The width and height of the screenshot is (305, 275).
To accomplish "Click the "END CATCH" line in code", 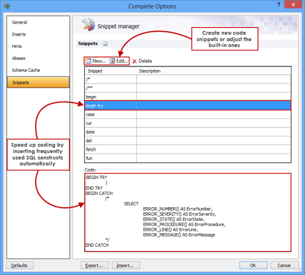I will [97, 245].
